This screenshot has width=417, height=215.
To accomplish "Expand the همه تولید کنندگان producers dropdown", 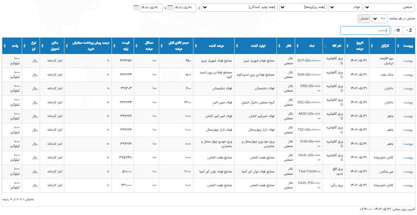I will tap(240, 8).
